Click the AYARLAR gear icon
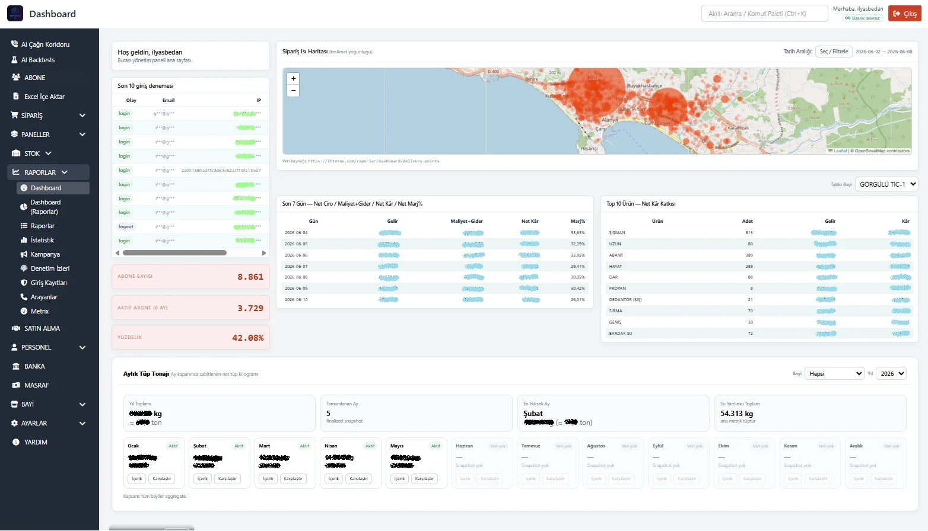This screenshot has height=531, width=928. tap(14, 423)
